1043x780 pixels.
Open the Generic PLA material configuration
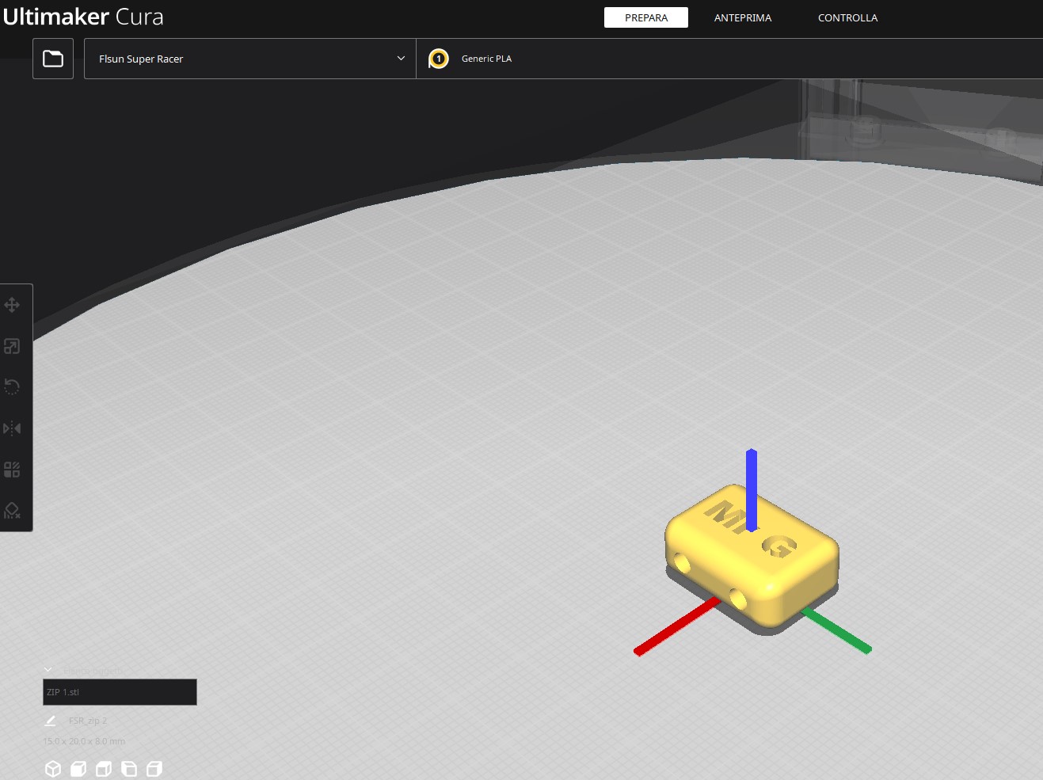click(x=485, y=59)
